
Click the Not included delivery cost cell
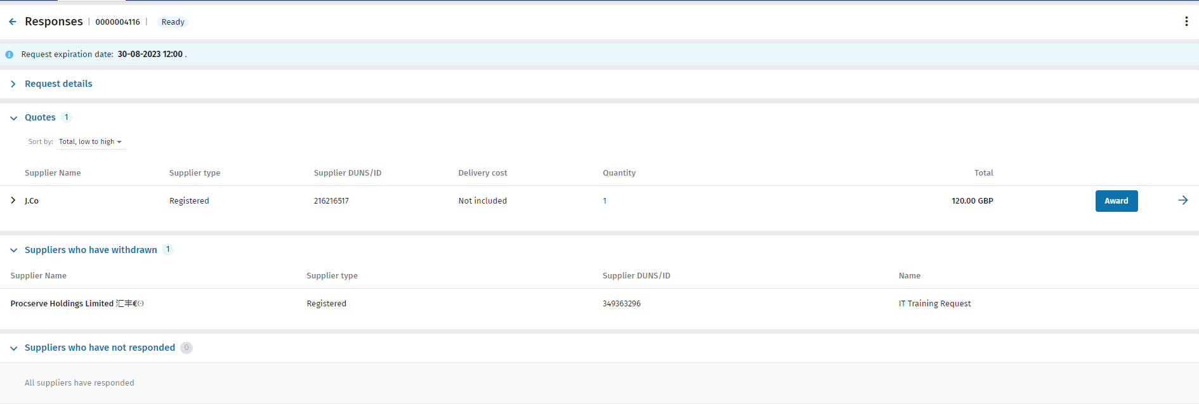[483, 201]
